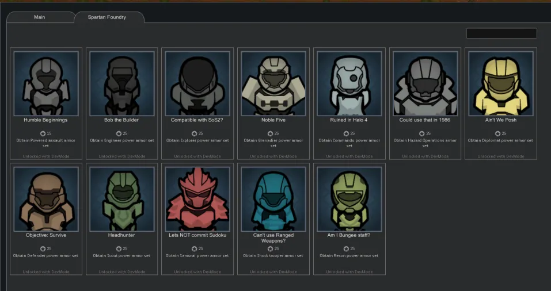Switch to the Main tab
Image resolution: width=551 pixels, height=291 pixels.
pyautogui.click(x=39, y=17)
